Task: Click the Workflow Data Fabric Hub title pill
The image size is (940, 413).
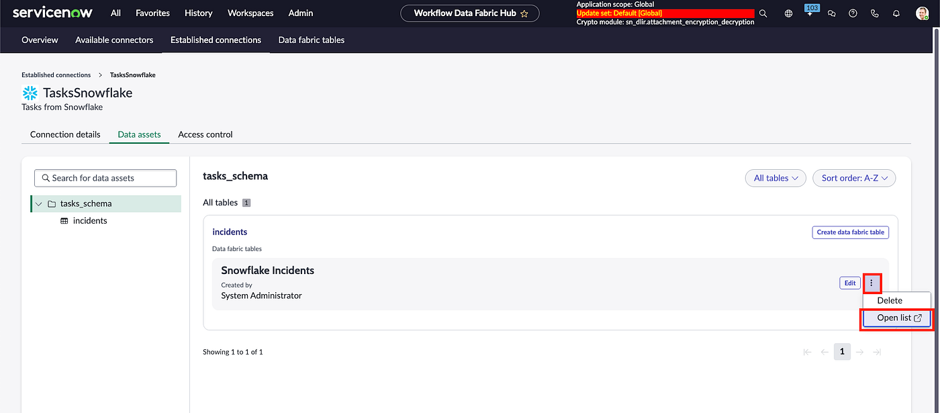Action: [470, 13]
